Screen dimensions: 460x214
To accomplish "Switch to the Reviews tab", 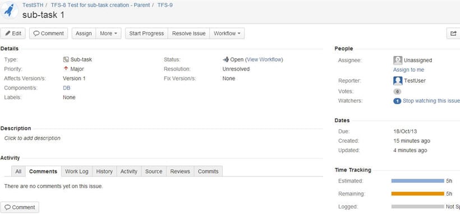I will click(180, 171).
